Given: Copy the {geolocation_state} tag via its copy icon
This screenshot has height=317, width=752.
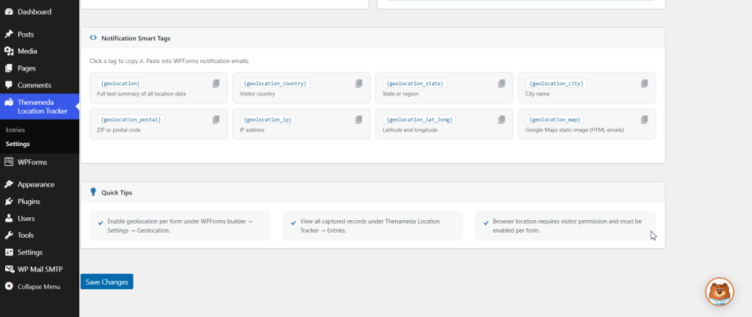Looking at the screenshot, I should pyautogui.click(x=502, y=84).
